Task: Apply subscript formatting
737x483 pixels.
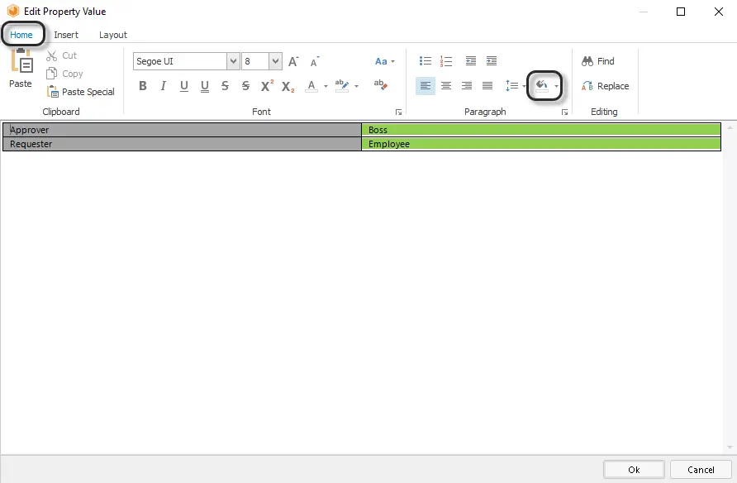Action: (x=288, y=86)
